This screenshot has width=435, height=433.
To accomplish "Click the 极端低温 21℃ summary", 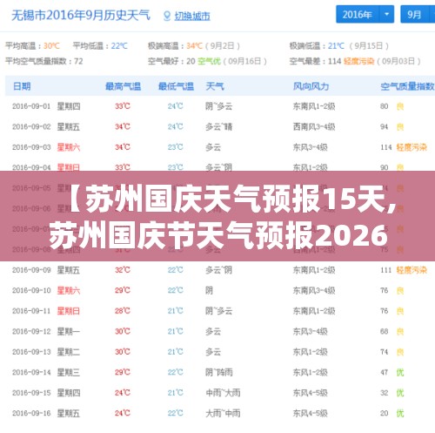I will point(339,46).
